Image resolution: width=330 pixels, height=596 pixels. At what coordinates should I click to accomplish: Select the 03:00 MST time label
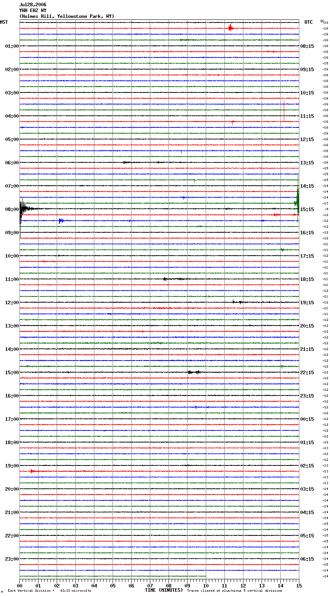click(12, 93)
